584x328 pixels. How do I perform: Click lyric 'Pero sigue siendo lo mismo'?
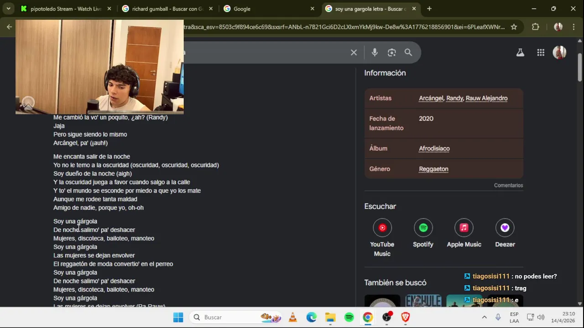tap(90, 134)
